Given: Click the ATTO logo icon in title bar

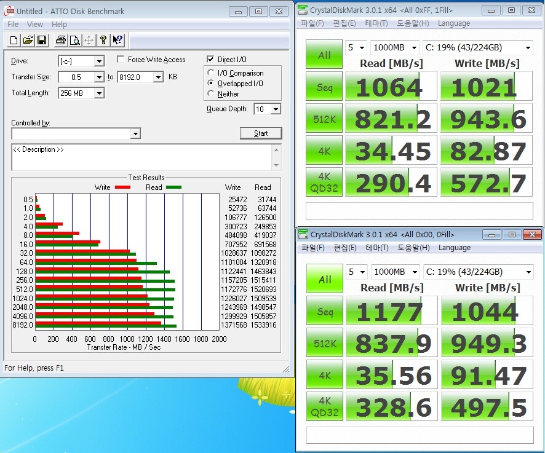Looking at the screenshot, I should pyautogui.click(x=9, y=11).
